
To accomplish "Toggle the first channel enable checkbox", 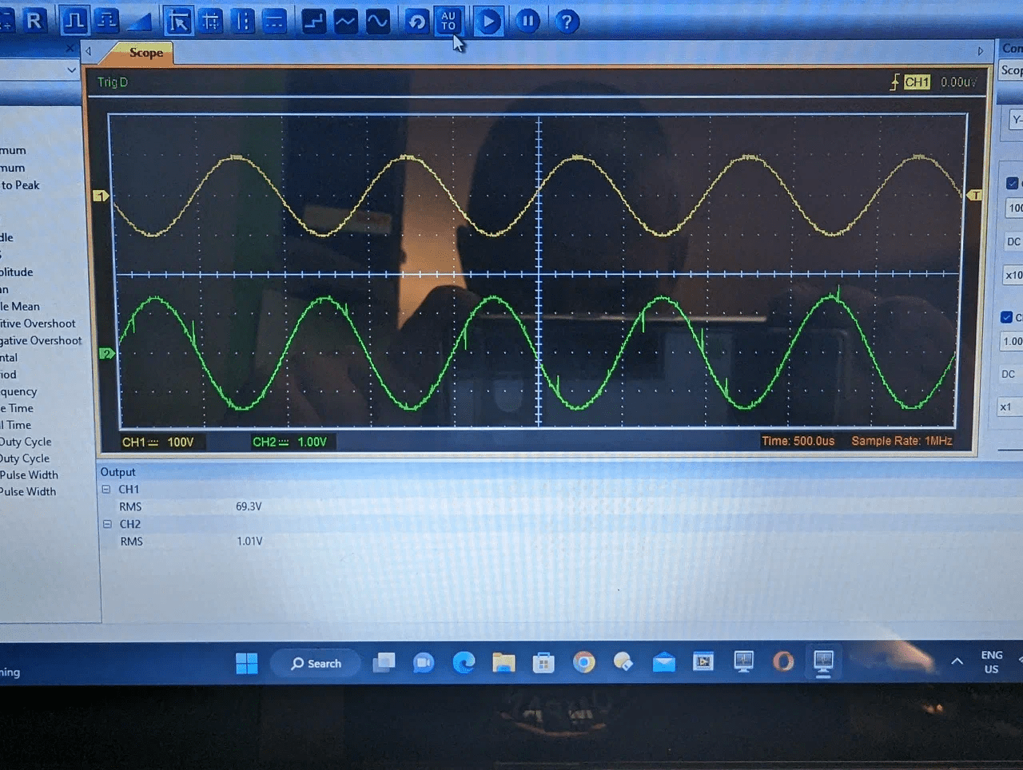I will (1012, 183).
